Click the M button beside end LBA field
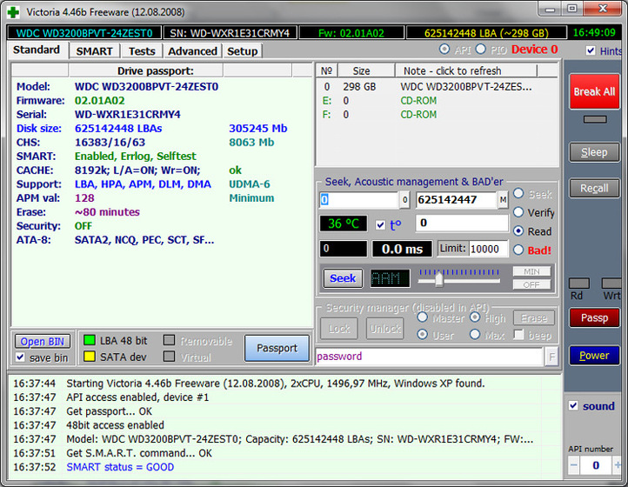Image resolution: width=628 pixels, height=487 pixels. (x=503, y=200)
